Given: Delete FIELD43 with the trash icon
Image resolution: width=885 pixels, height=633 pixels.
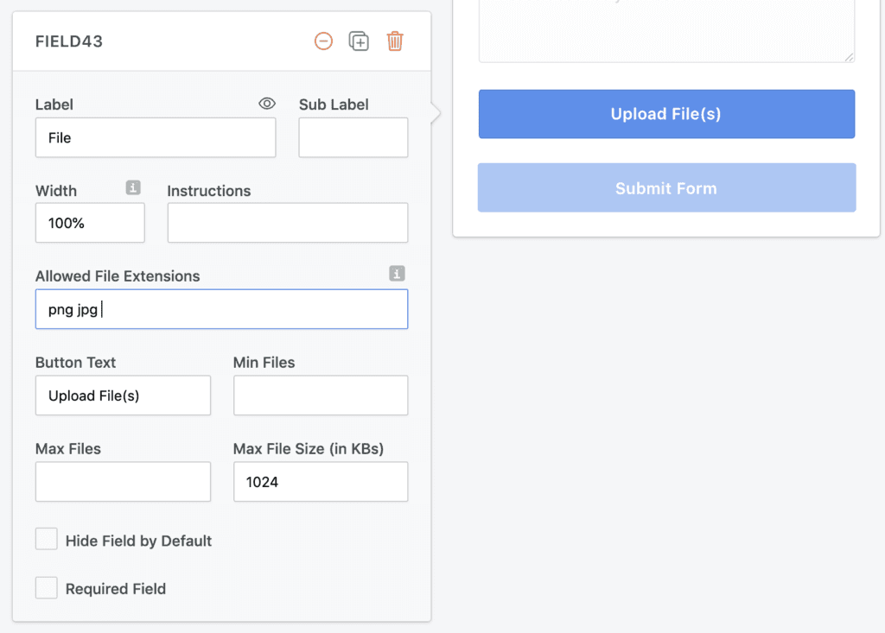Looking at the screenshot, I should point(395,41).
